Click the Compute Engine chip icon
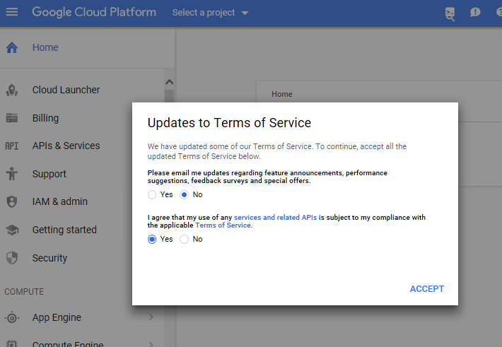 12,343
